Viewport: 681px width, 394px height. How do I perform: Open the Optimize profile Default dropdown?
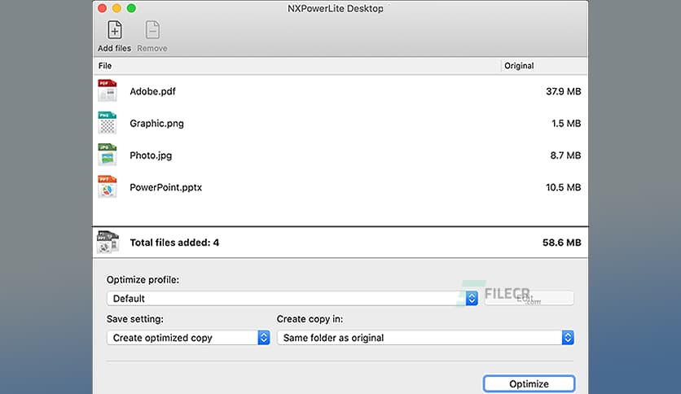click(292, 299)
